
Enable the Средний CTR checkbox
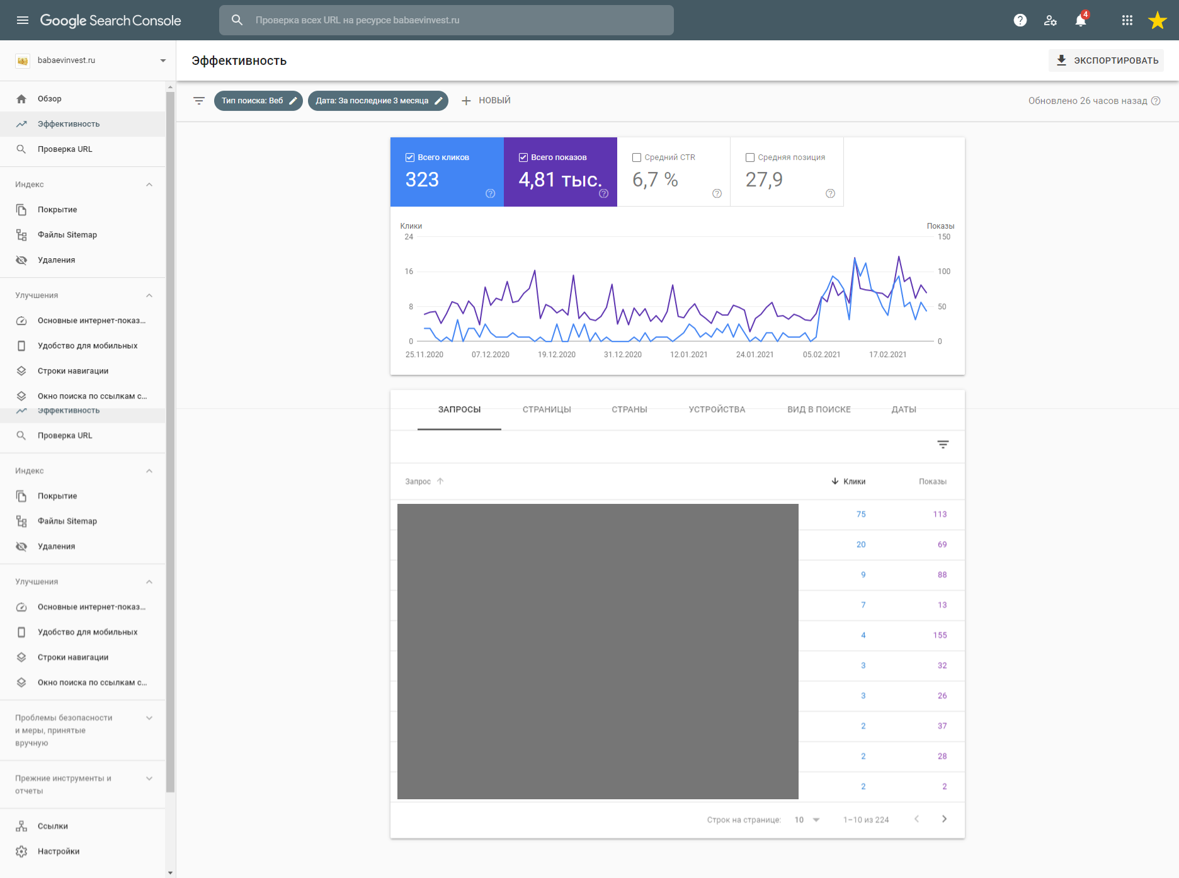637,157
